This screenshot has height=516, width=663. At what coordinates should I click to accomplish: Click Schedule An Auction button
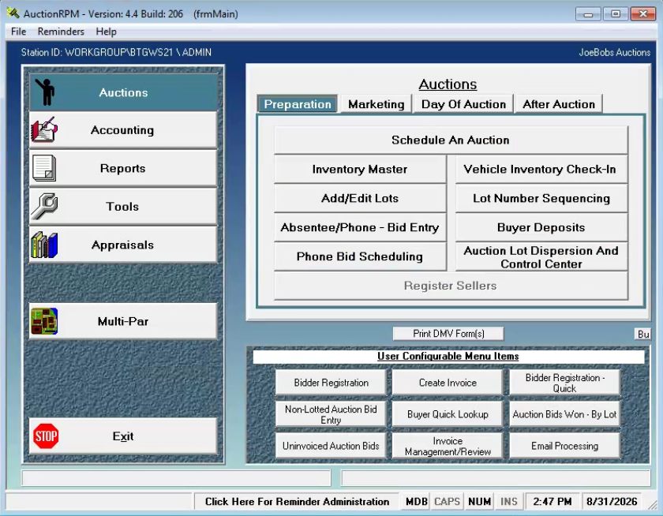pyautogui.click(x=451, y=140)
